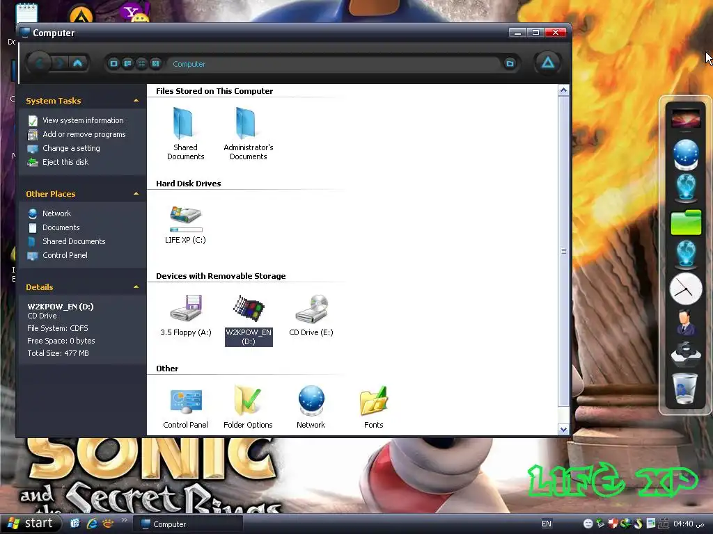This screenshot has height=534, width=713.
Task: Click the Recycle Bin dock icon
Action: tap(686, 388)
